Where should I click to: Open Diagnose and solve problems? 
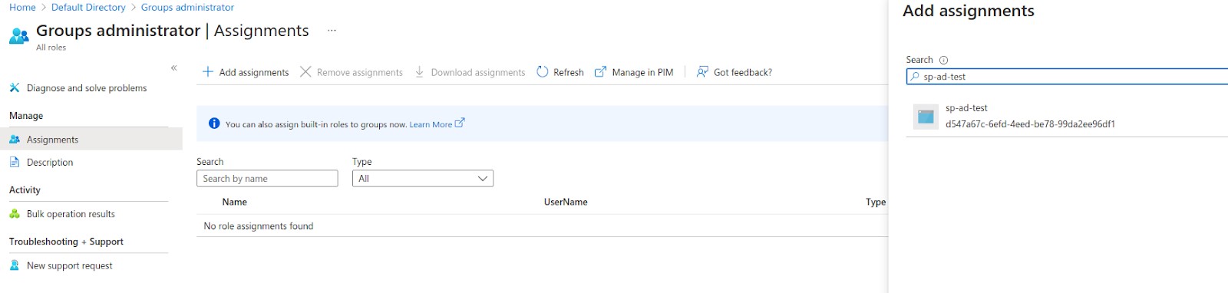[x=87, y=88]
